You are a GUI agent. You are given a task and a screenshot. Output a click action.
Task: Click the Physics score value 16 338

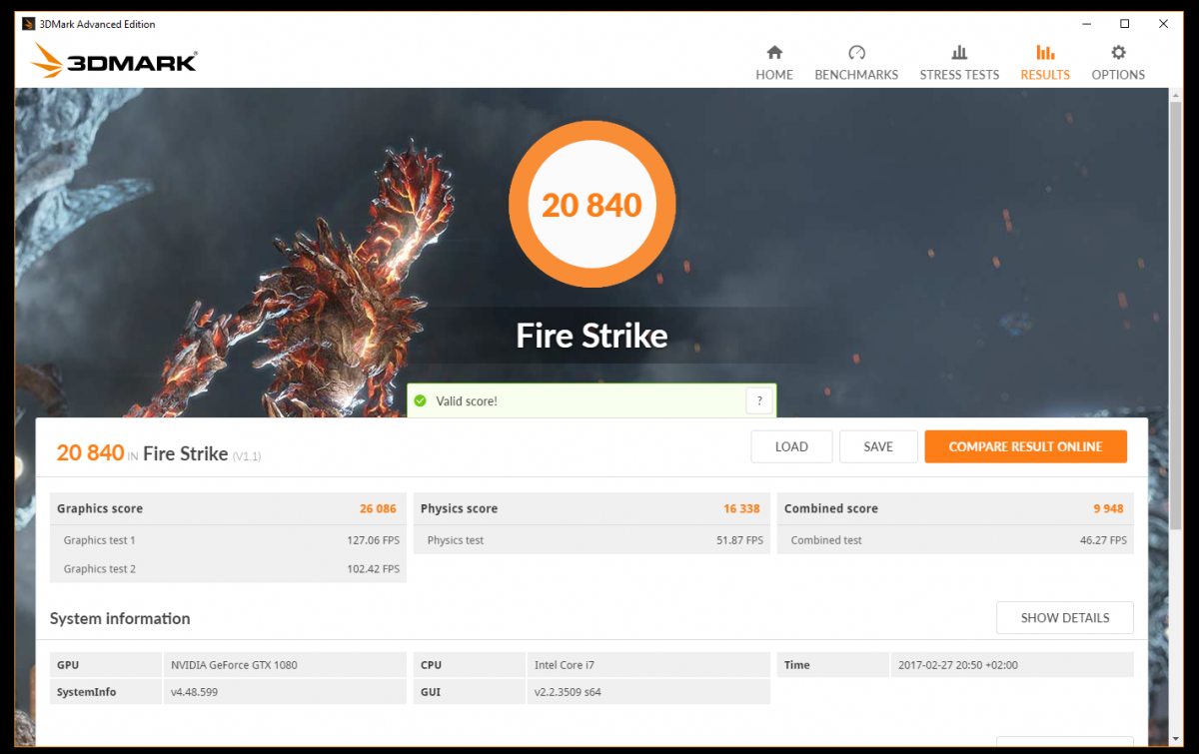click(741, 508)
